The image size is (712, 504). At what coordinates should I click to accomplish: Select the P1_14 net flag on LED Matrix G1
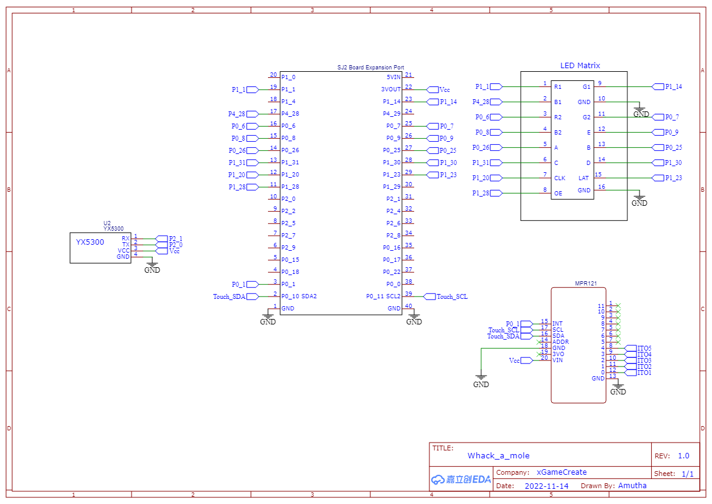coord(667,86)
